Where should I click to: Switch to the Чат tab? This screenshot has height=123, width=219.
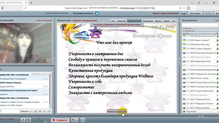(x=113, y=21)
